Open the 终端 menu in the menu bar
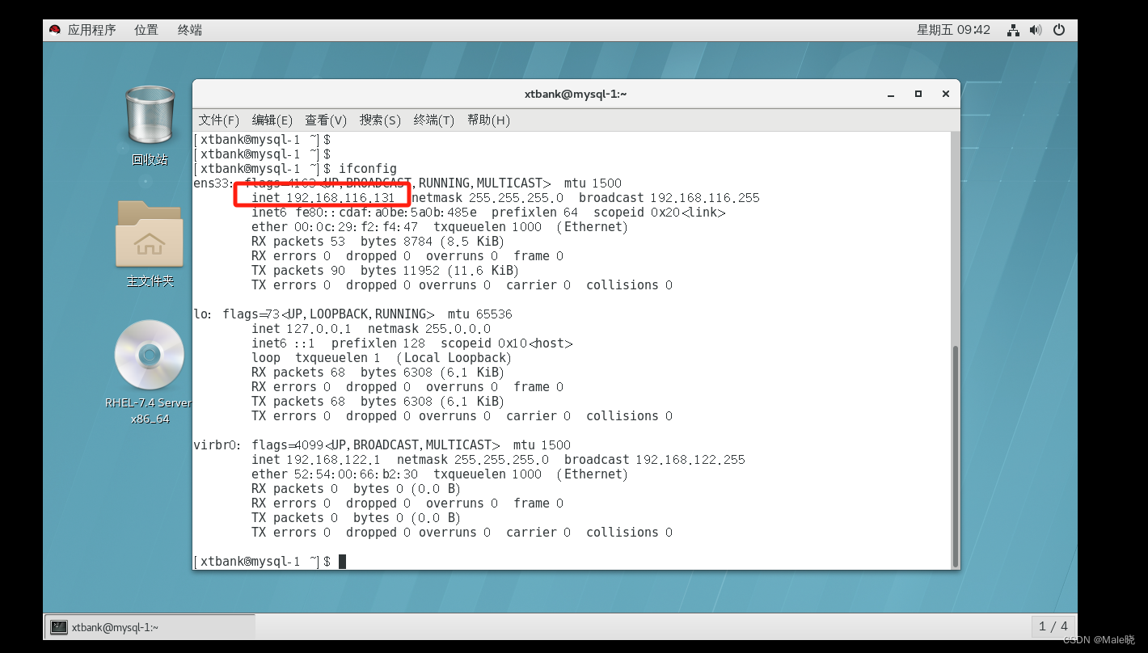The width and height of the screenshot is (1148, 653). pyautogui.click(x=189, y=29)
